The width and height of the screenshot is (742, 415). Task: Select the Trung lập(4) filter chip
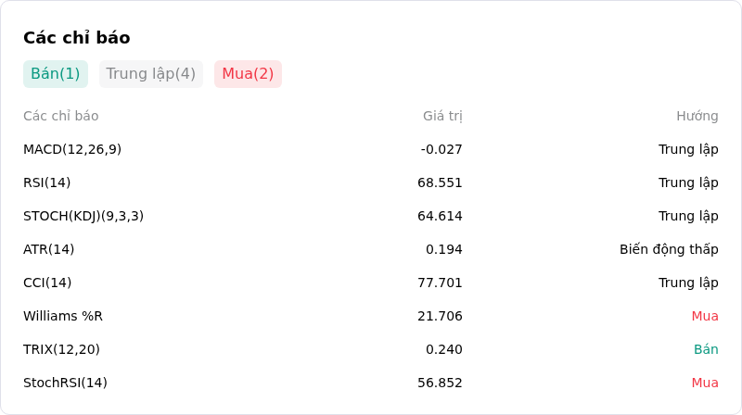151,74
